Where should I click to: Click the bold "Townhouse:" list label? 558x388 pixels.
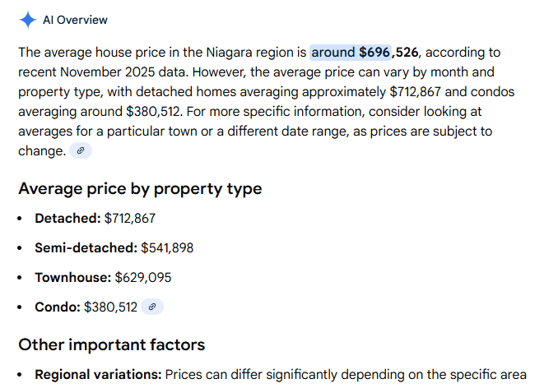(x=73, y=278)
